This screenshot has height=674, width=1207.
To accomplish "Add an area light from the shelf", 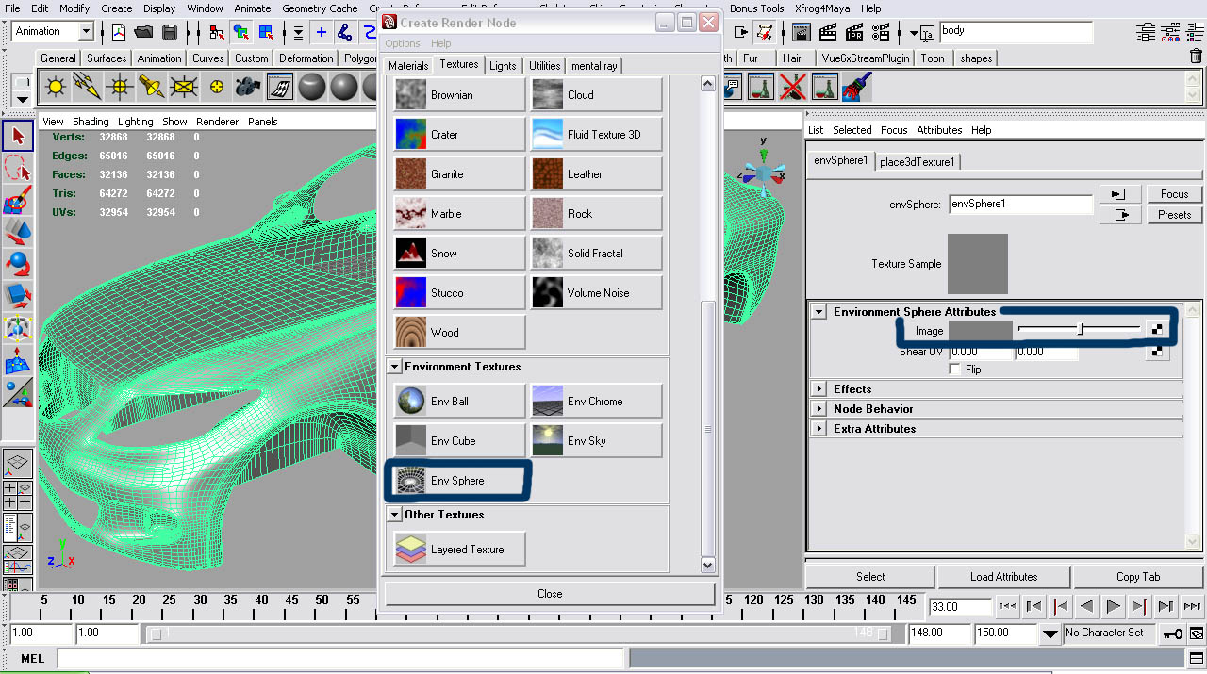I will (x=183, y=88).
